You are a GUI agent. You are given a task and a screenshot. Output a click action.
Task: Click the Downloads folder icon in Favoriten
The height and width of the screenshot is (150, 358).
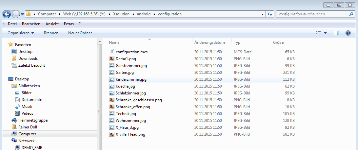click(14, 58)
